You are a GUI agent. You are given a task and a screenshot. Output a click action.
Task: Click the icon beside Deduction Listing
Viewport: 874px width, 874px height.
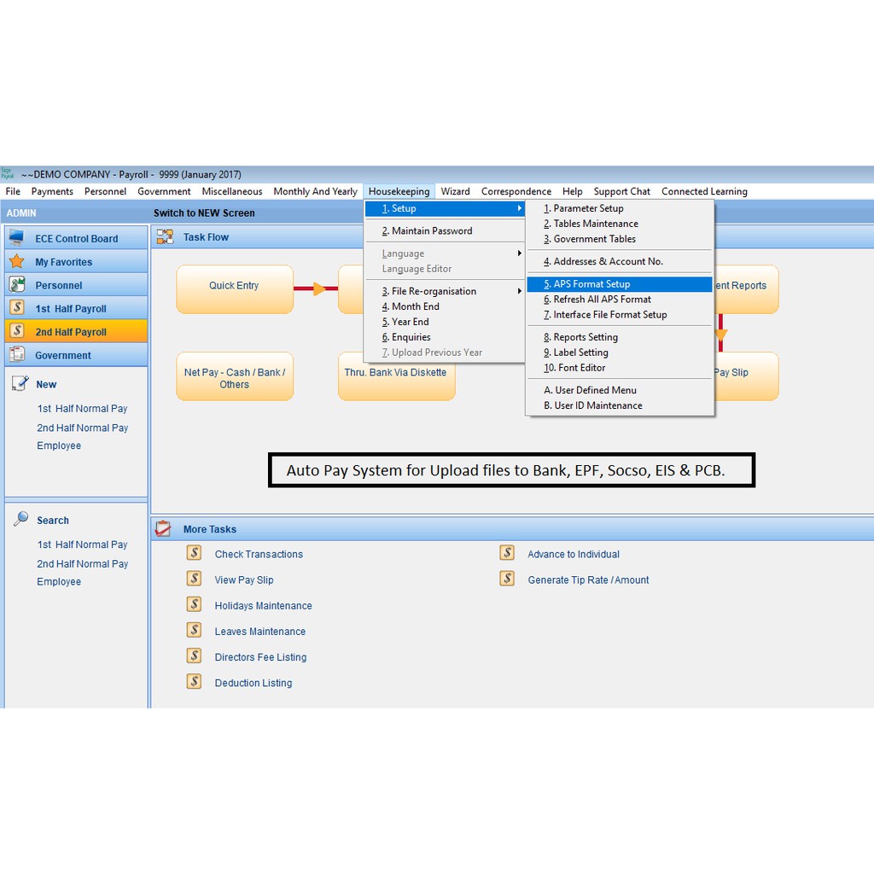click(194, 681)
